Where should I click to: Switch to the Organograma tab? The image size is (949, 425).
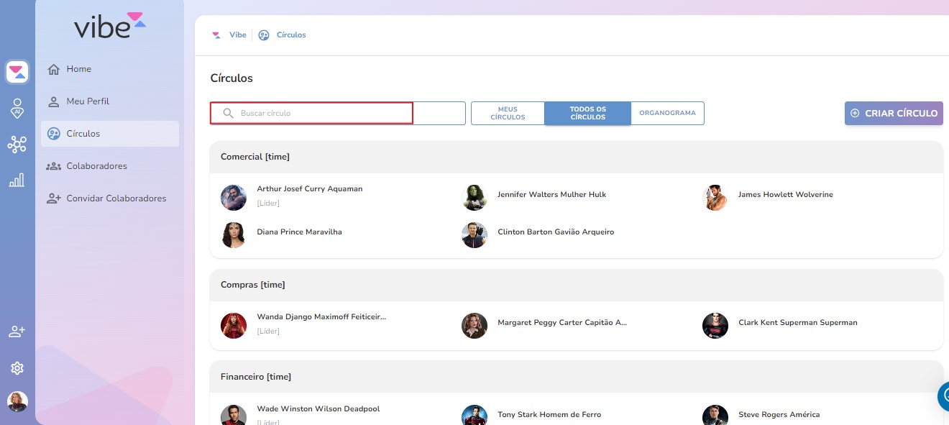(x=667, y=114)
